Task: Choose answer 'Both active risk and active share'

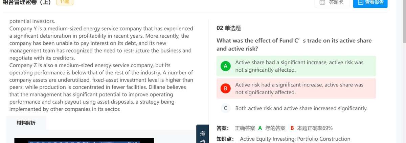Action: pyautogui.click(x=301, y=108)
